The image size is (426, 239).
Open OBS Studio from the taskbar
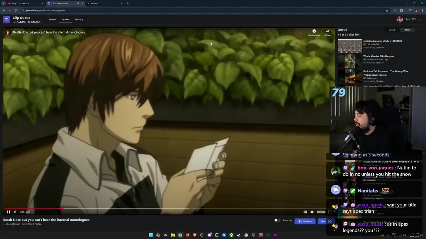coord(202,235)
